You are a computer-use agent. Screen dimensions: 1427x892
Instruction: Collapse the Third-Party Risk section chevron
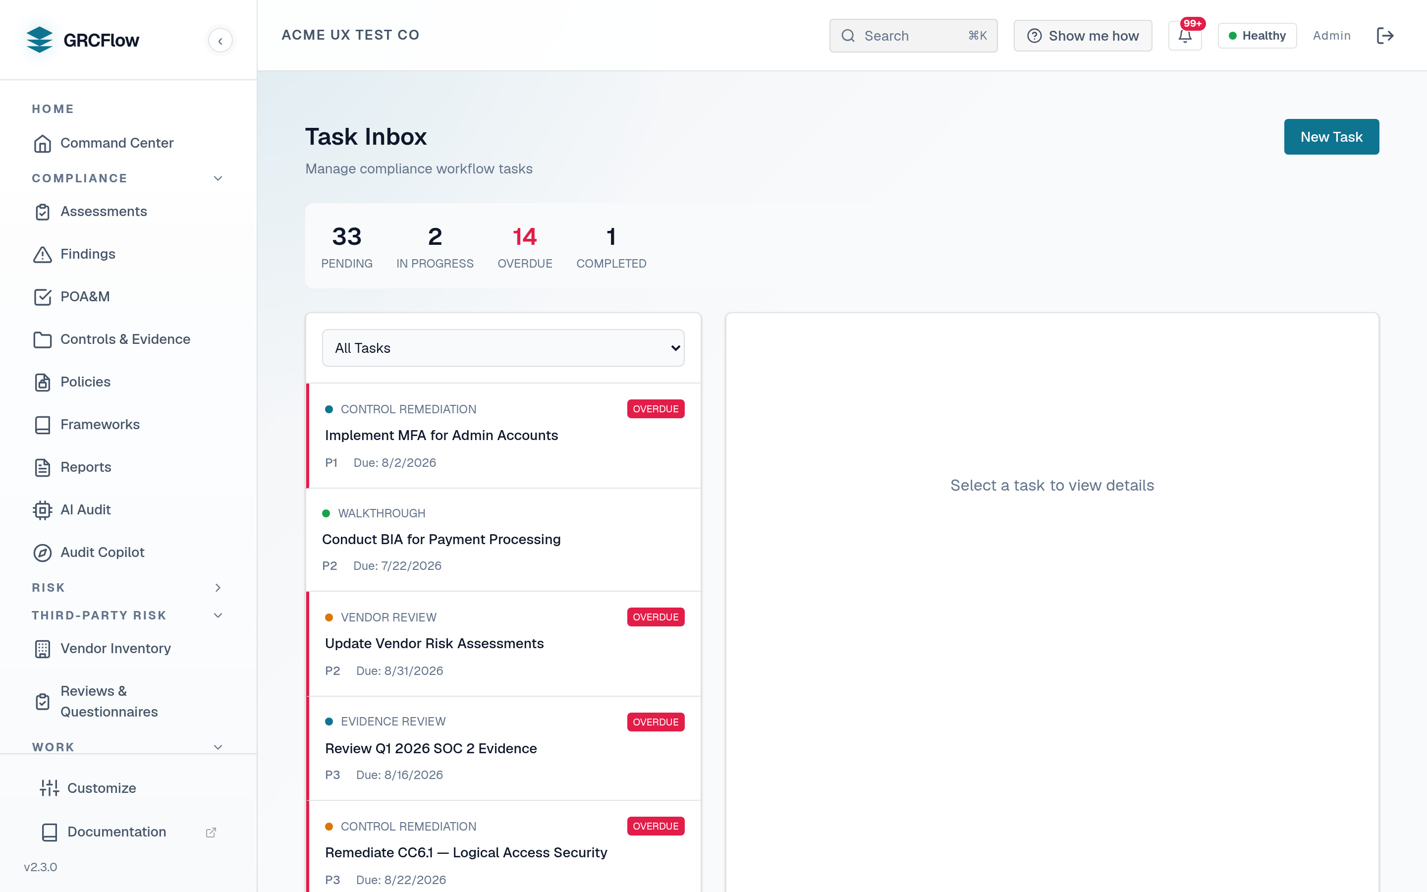pyautogui.click(x=218, y=615)
